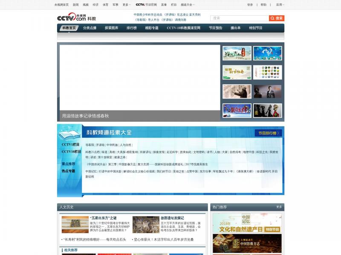Open 故郡遗址发掘记 article title
Image resolution: width=341 pixels, height=255 pixels.
172,218
